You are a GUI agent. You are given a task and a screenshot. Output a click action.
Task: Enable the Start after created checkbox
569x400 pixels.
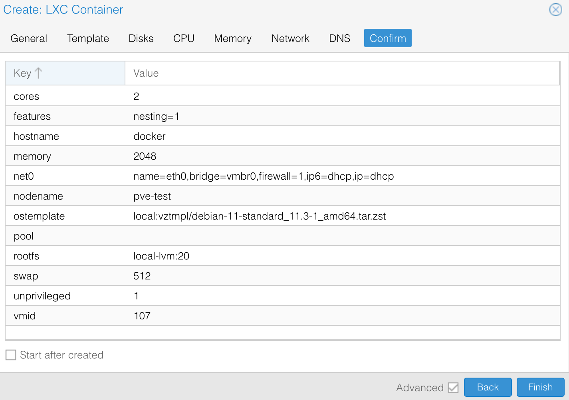point(10,354)
